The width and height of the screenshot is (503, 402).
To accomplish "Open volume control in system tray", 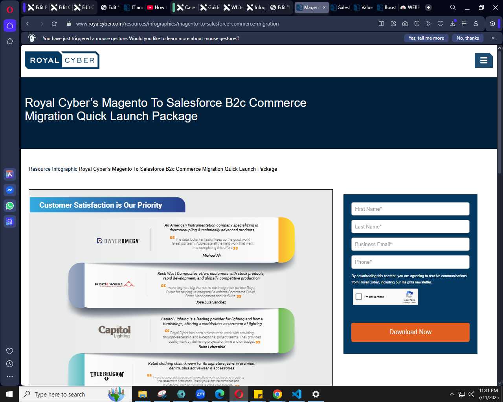I will tap(471, 394).
